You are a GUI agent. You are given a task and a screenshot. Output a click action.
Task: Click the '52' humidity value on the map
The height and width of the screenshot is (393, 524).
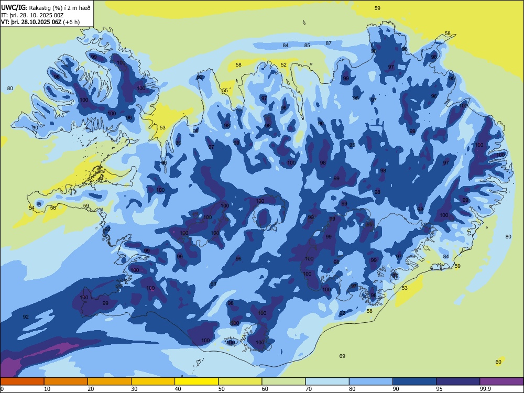click(283, 65)
